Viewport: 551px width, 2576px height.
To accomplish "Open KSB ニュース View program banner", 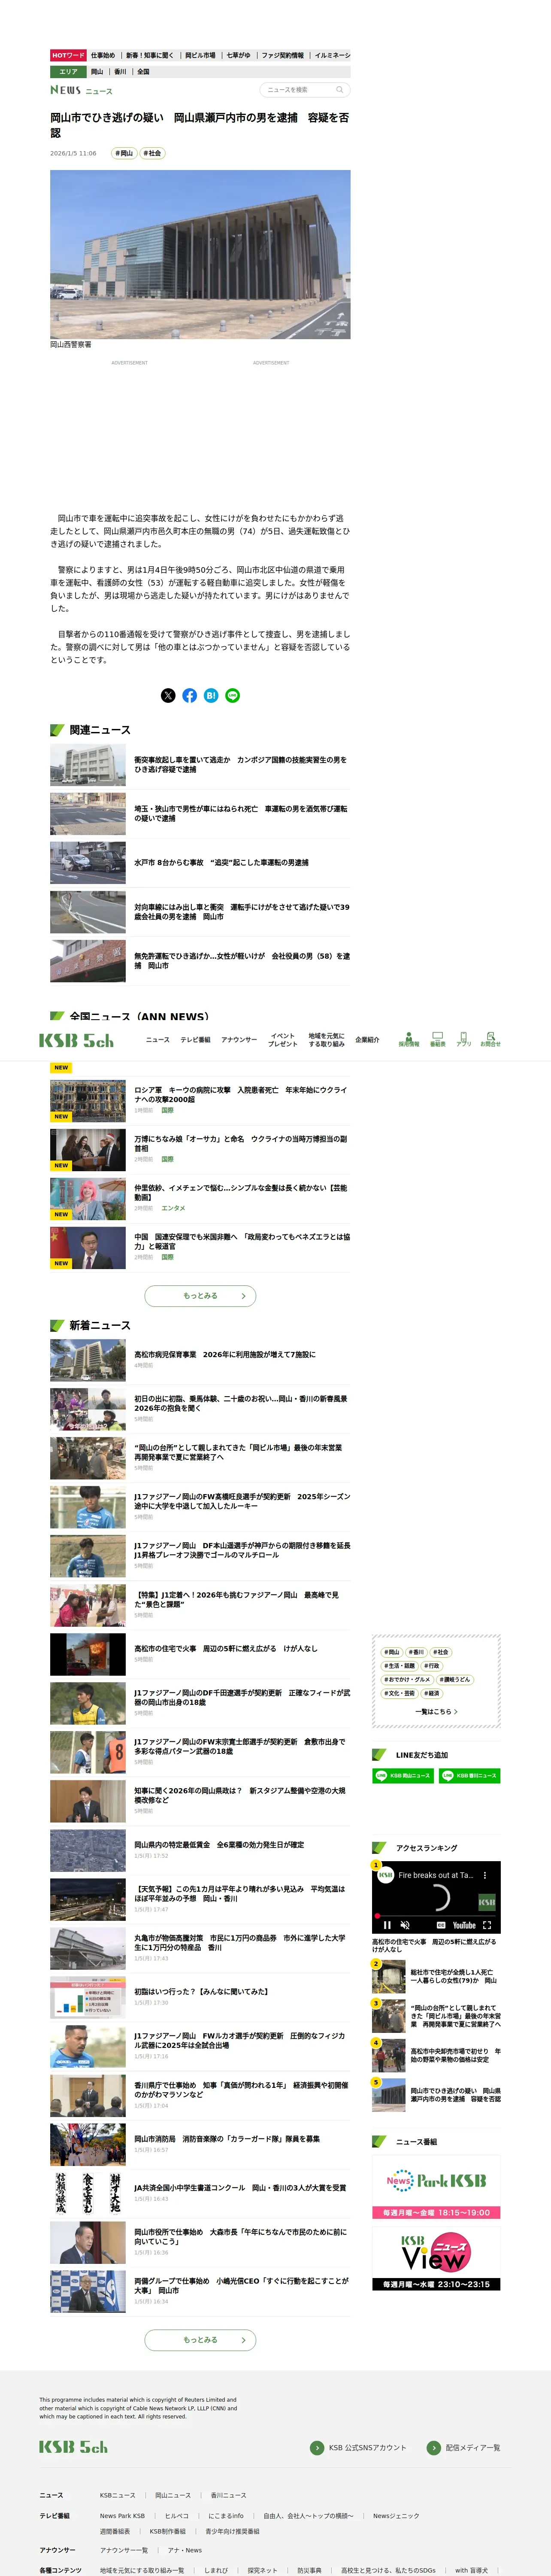I will point(436,2260).
